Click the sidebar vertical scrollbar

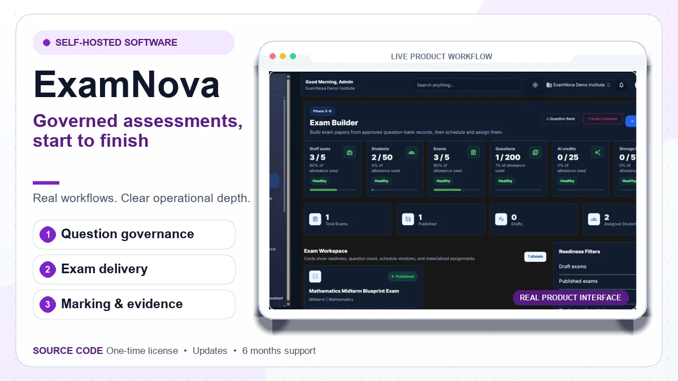[289, 189]
